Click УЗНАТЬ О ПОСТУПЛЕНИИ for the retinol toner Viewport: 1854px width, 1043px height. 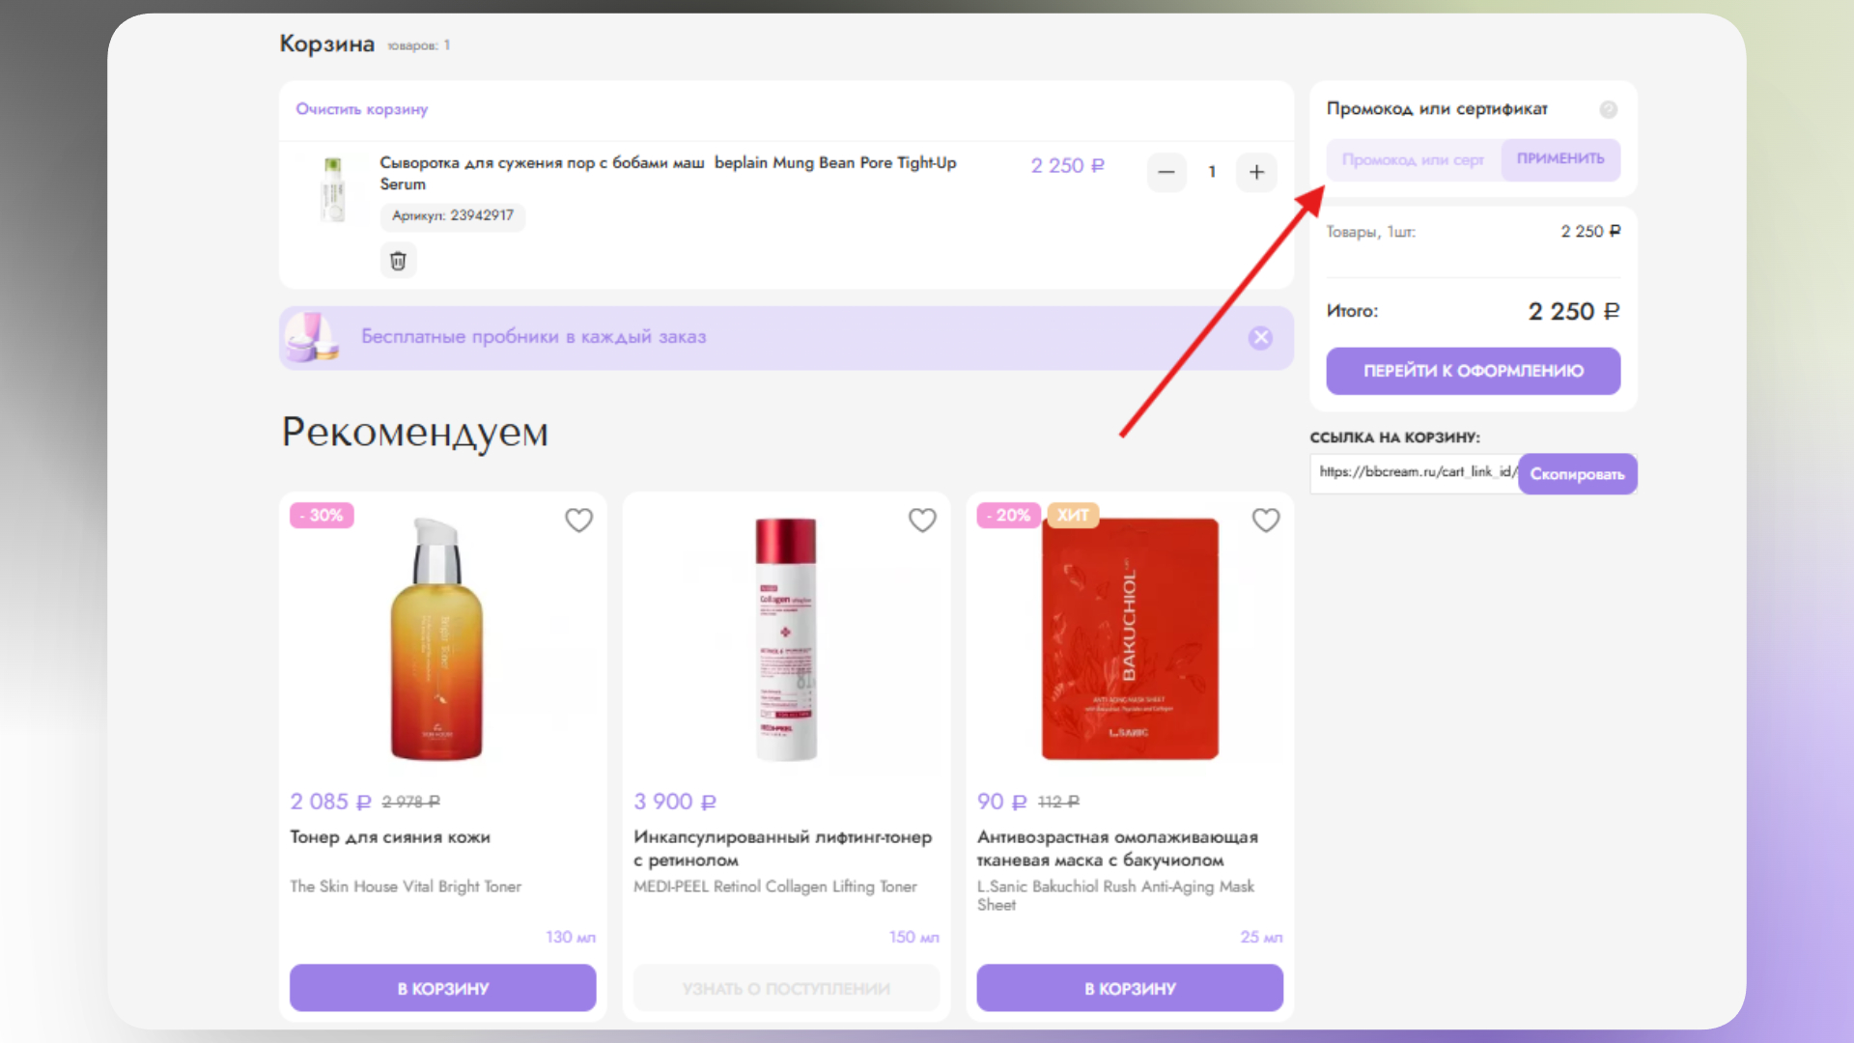786,988
